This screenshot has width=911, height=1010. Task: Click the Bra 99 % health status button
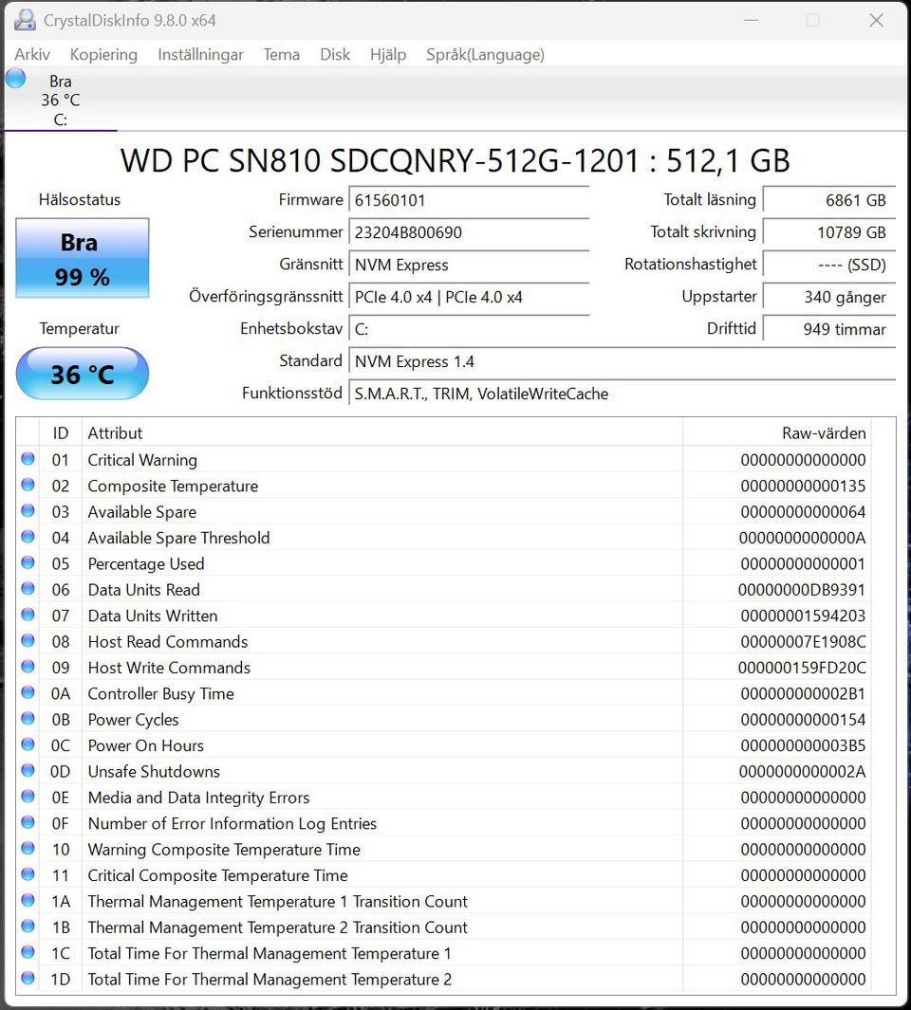pyautogui.click(x=83, y=259)
